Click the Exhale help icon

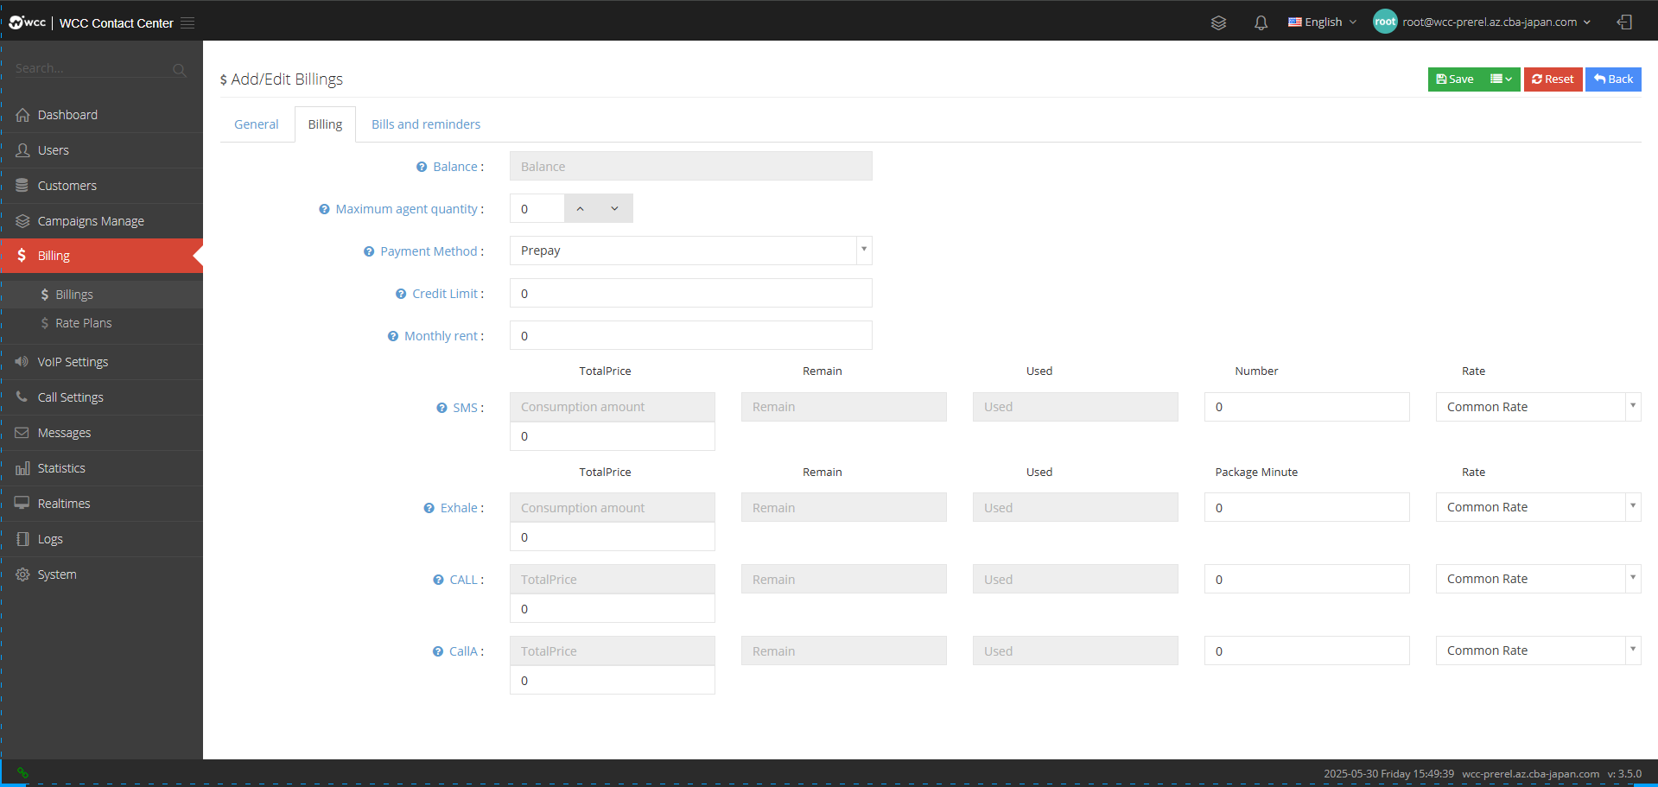tap(429, 509)
